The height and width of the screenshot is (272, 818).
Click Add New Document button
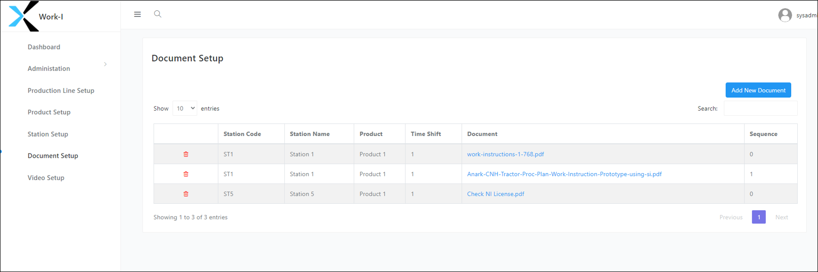click(x=758, y=90)
